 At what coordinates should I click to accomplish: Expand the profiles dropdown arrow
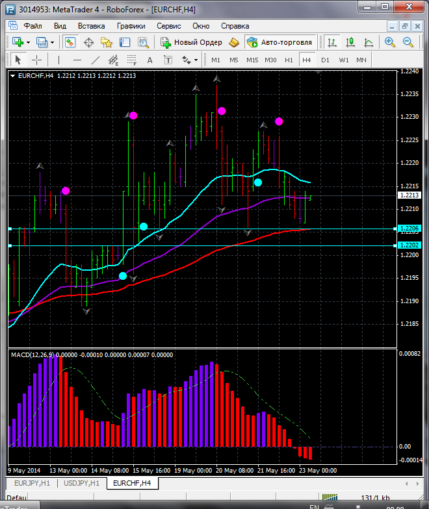coord(53,42)
